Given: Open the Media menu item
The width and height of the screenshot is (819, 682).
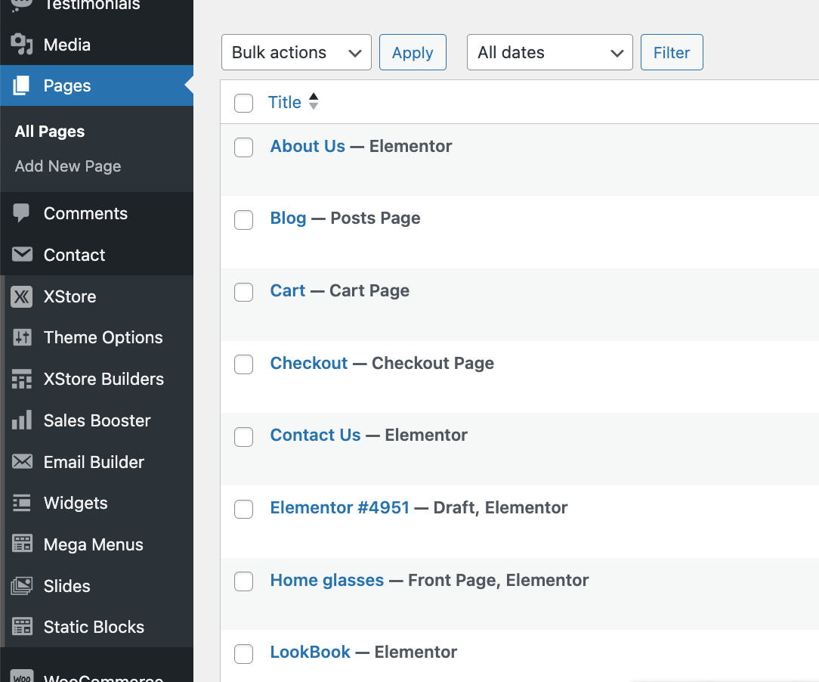Looking at the screenshot, I should [97, 45].
